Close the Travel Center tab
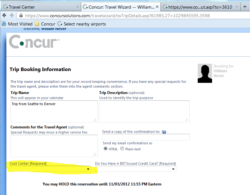The width and height of the screenshot is (250, 195). (77, 7)
